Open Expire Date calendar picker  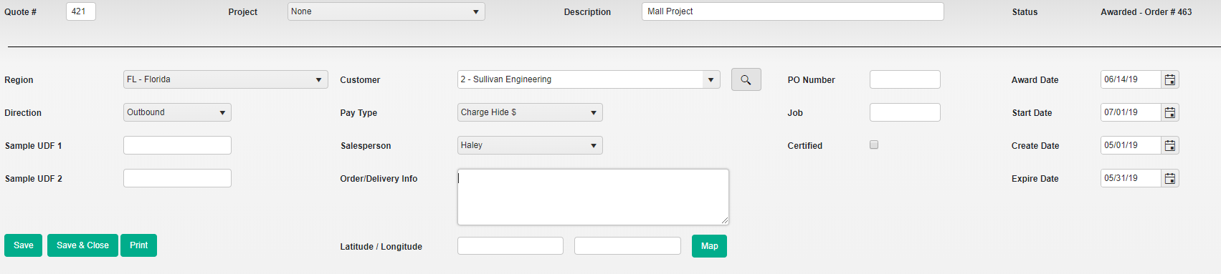click(1170, 178)
